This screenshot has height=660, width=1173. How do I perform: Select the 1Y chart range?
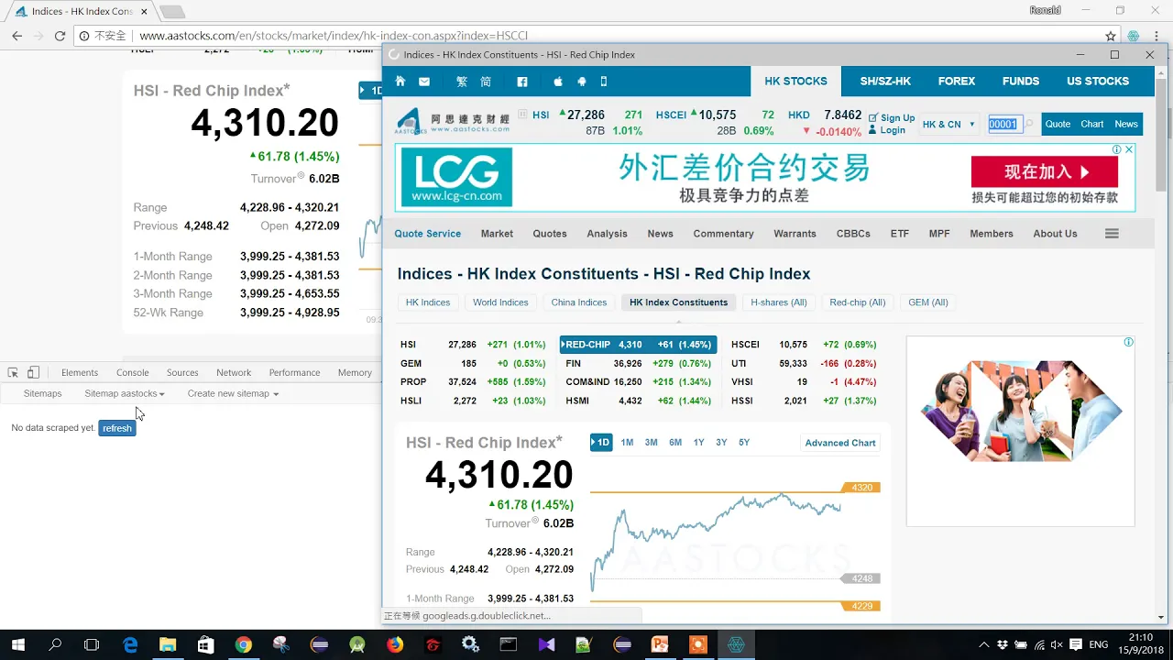[x=698, y=443]
